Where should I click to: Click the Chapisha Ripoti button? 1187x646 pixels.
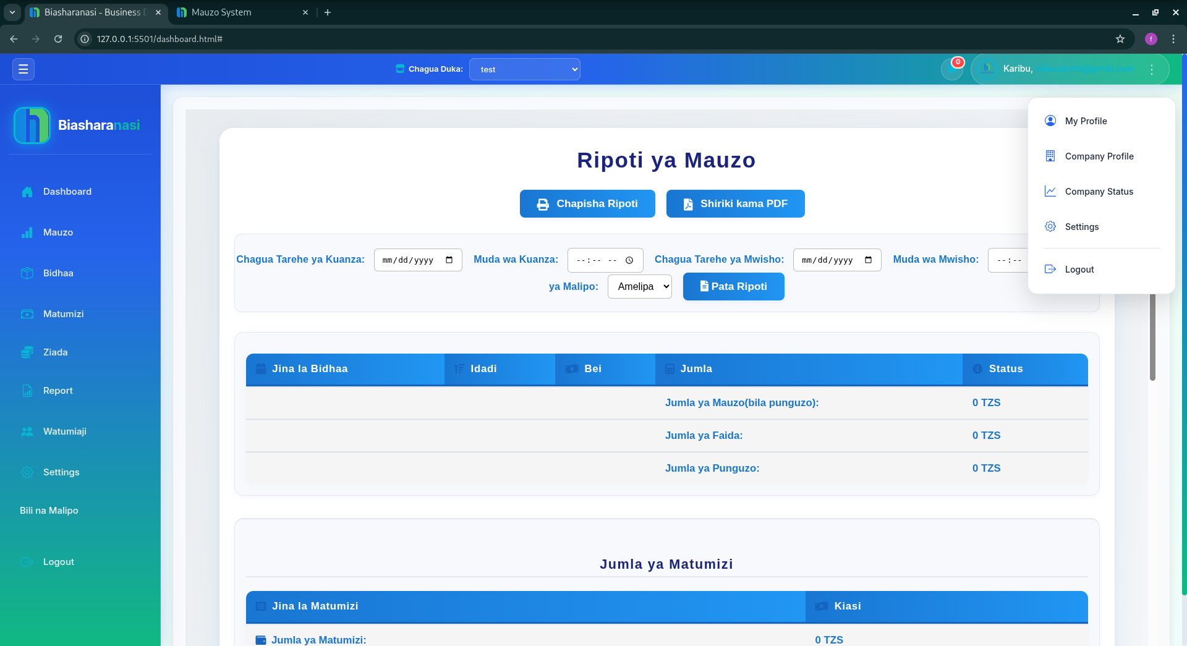pyautogui.click(x=587, y=203)
